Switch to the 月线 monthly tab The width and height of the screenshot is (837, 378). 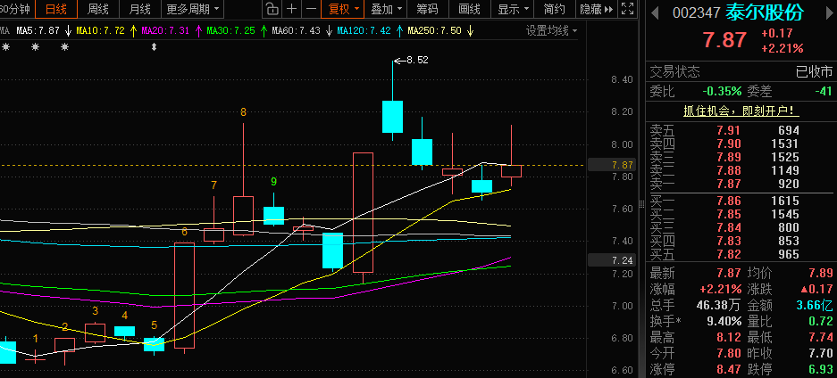tap(140, 9)
